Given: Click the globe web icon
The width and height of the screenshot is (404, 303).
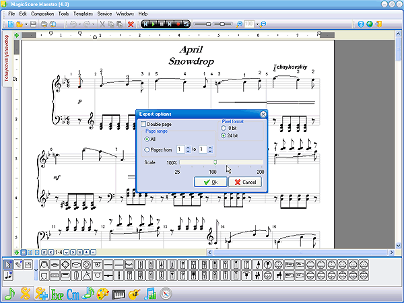Looking at the screenshot, I should [370, 24].
